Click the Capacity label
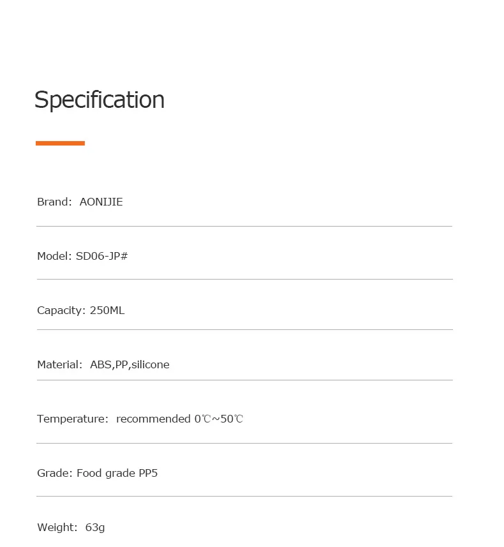This screenshot has width=504, height=547. tap(61, 310)
